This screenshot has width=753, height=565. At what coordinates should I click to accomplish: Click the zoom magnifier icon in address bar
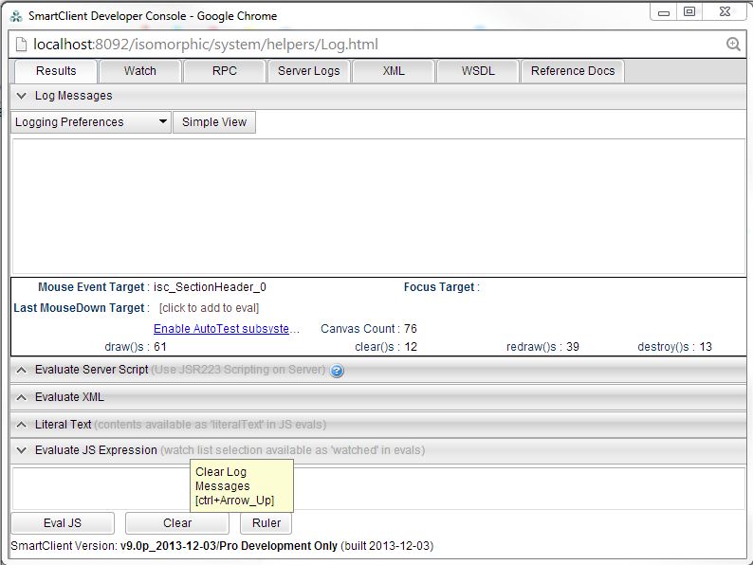tap(733, 45)
